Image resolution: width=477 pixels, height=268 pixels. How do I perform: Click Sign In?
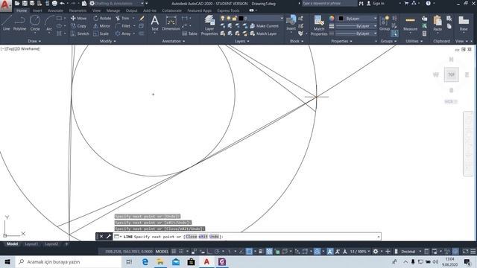pyautogui.click(x=375, y=3)
